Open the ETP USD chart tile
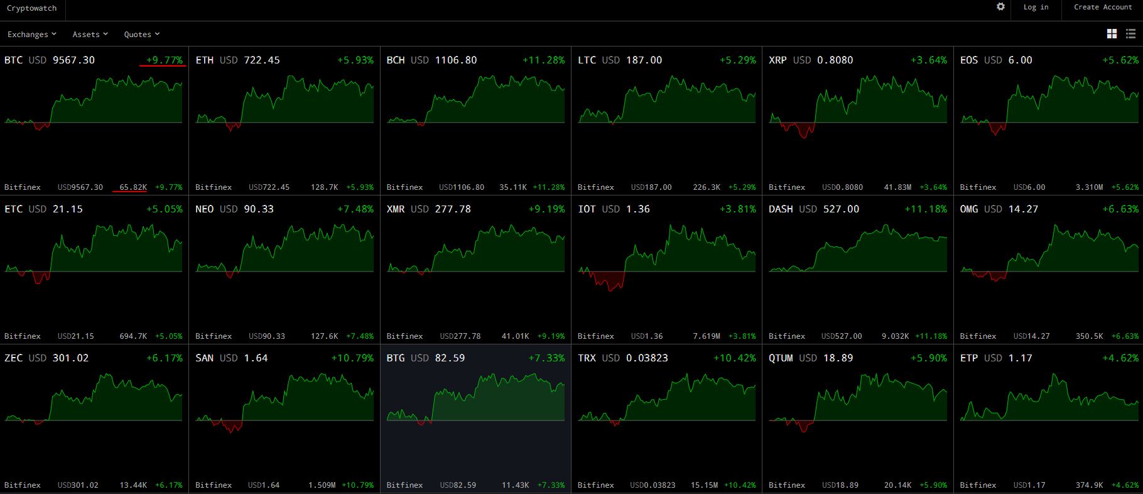This screenshot has width=1143, height=494. pyautogui.click(x=1049, y=419)
